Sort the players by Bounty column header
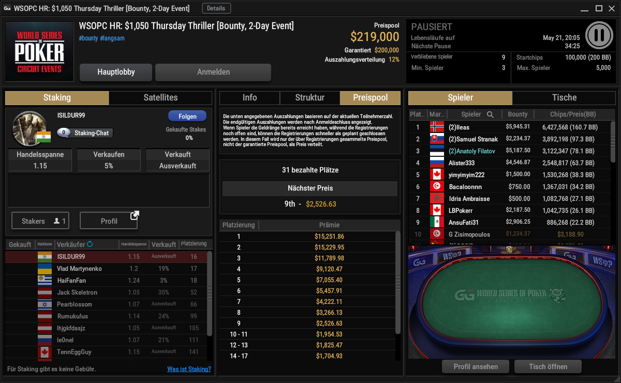 [x=517, y=114]
